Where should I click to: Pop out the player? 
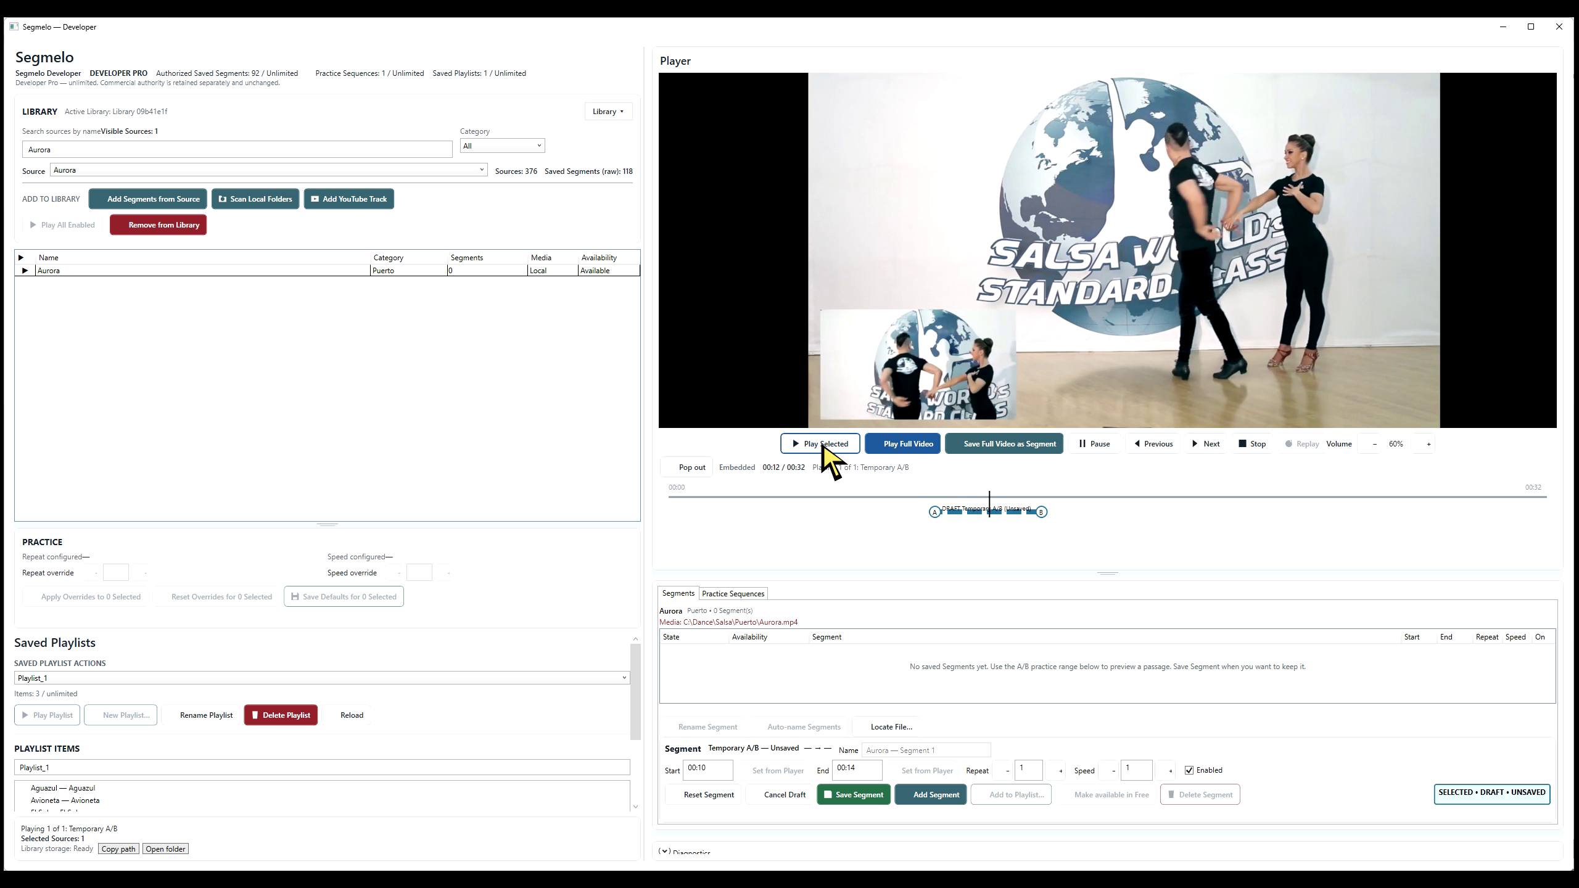(x=686, y=467)
